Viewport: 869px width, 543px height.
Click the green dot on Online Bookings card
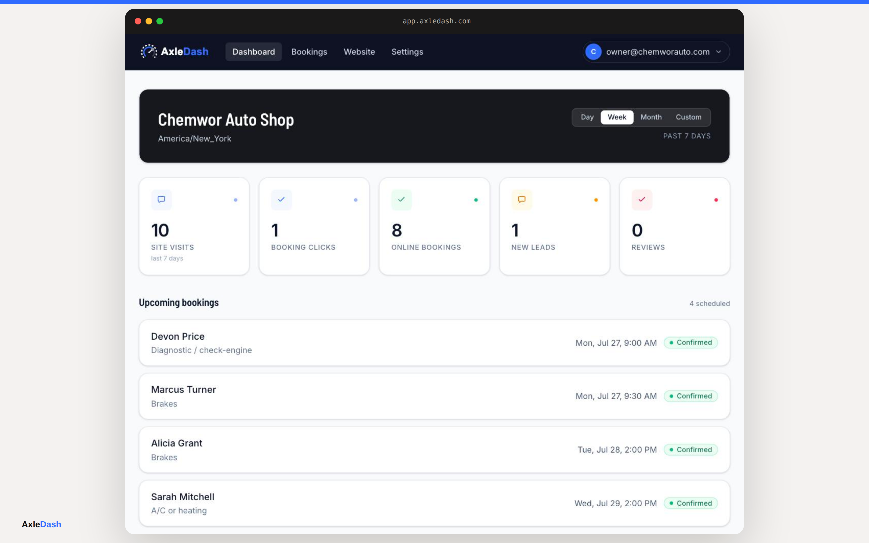click(x=476, y=200)
